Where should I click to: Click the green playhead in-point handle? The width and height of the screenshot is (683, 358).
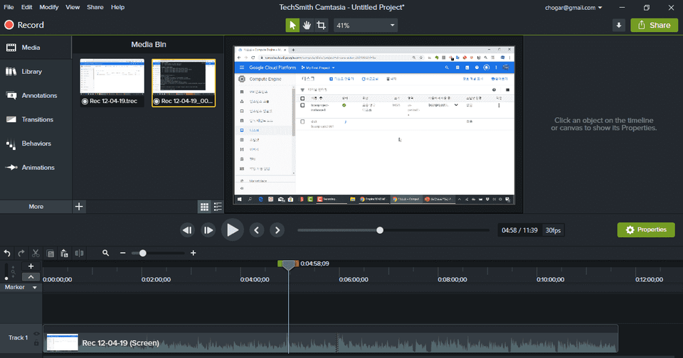click(280, 264)
